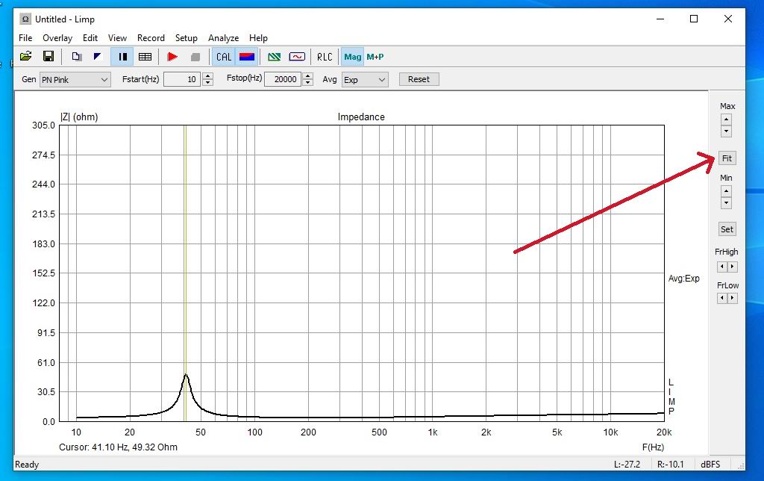Decrease Fstop with the down spinner
Screen dimensions: 764x481
coord(308,82)
